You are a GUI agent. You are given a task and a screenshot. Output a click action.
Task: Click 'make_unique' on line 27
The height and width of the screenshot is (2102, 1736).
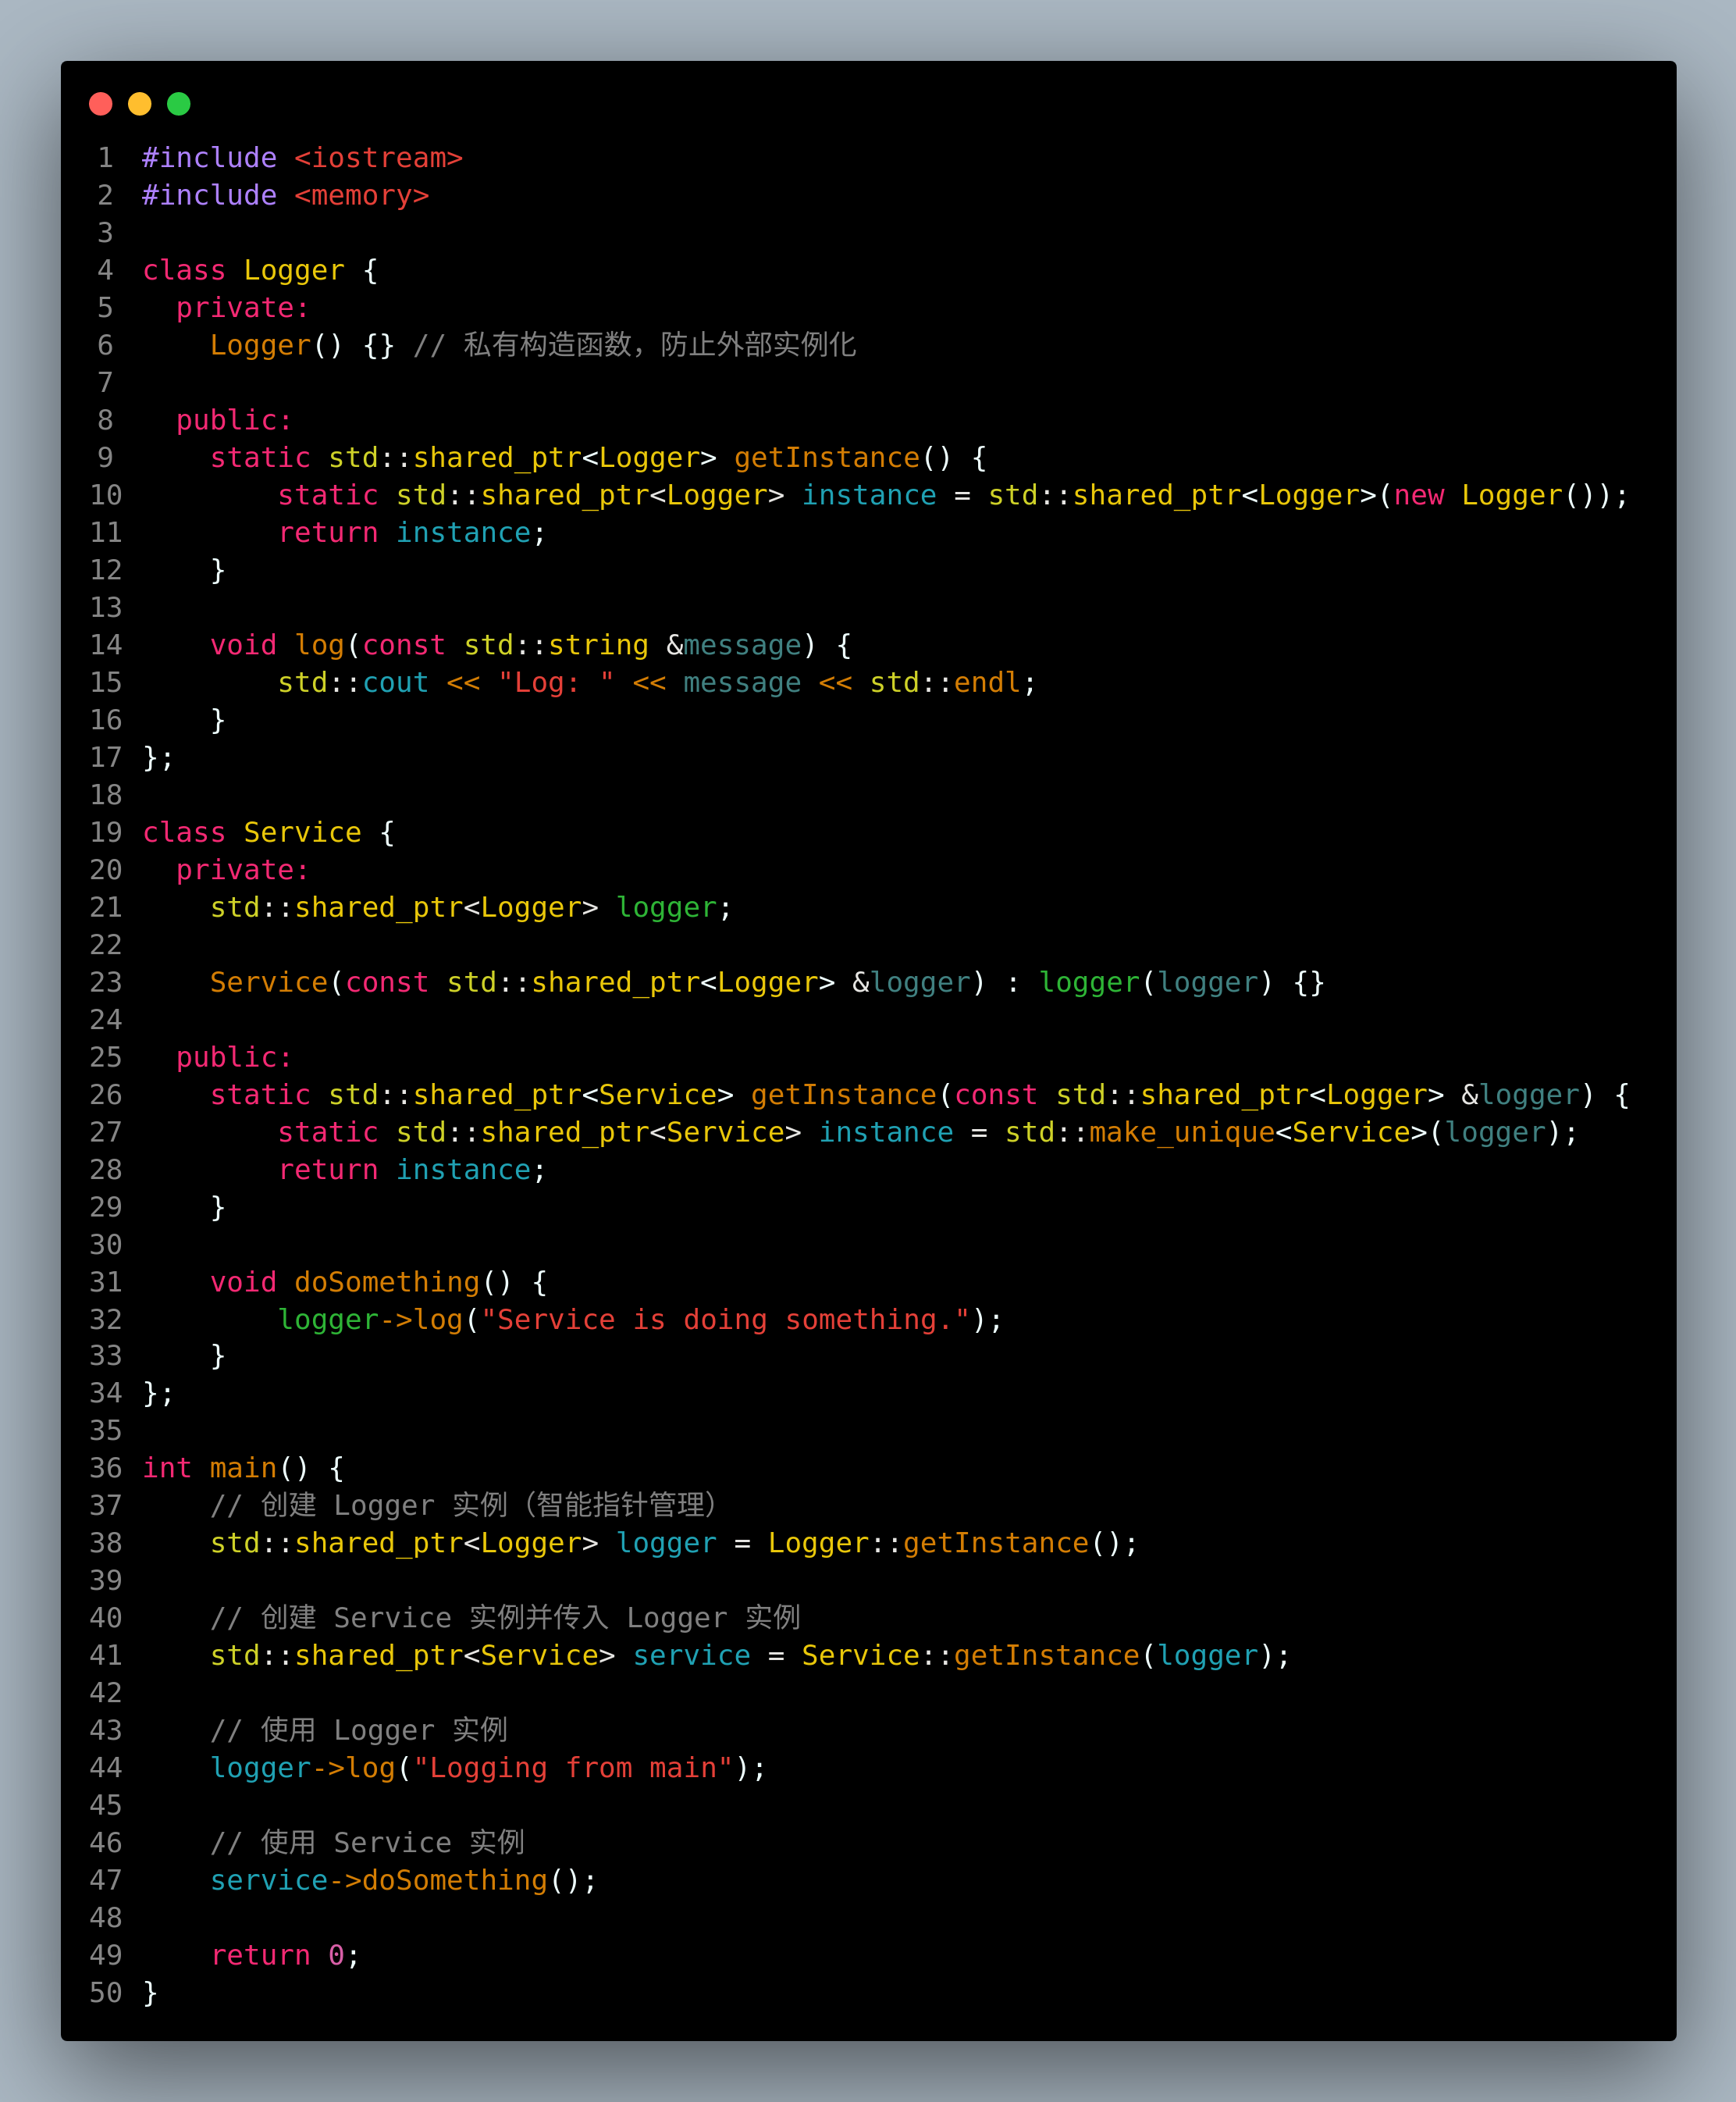[1182, 1132]
